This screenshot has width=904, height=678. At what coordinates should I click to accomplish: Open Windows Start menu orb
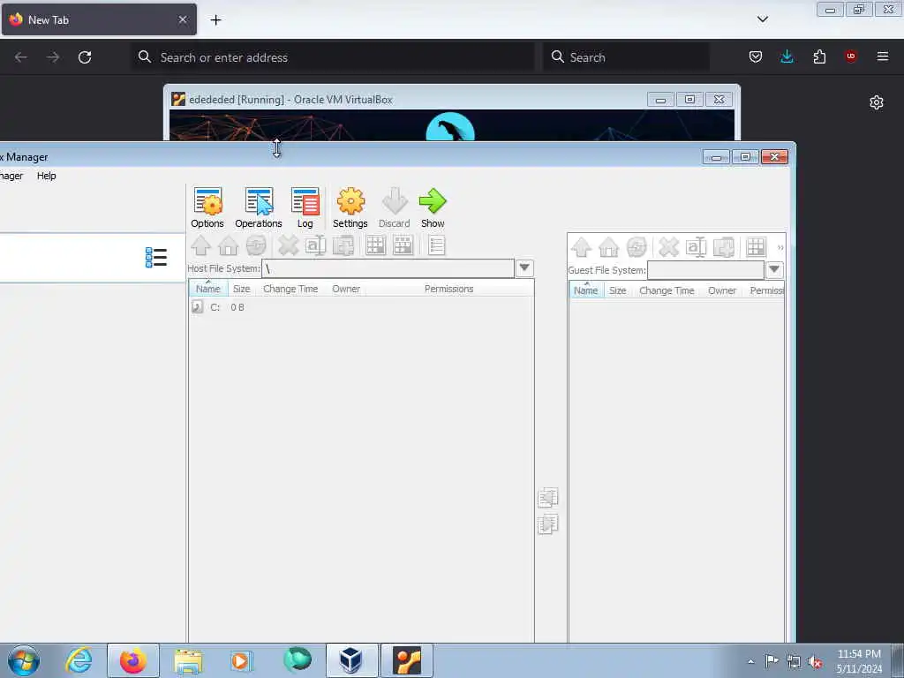[24, 660]
